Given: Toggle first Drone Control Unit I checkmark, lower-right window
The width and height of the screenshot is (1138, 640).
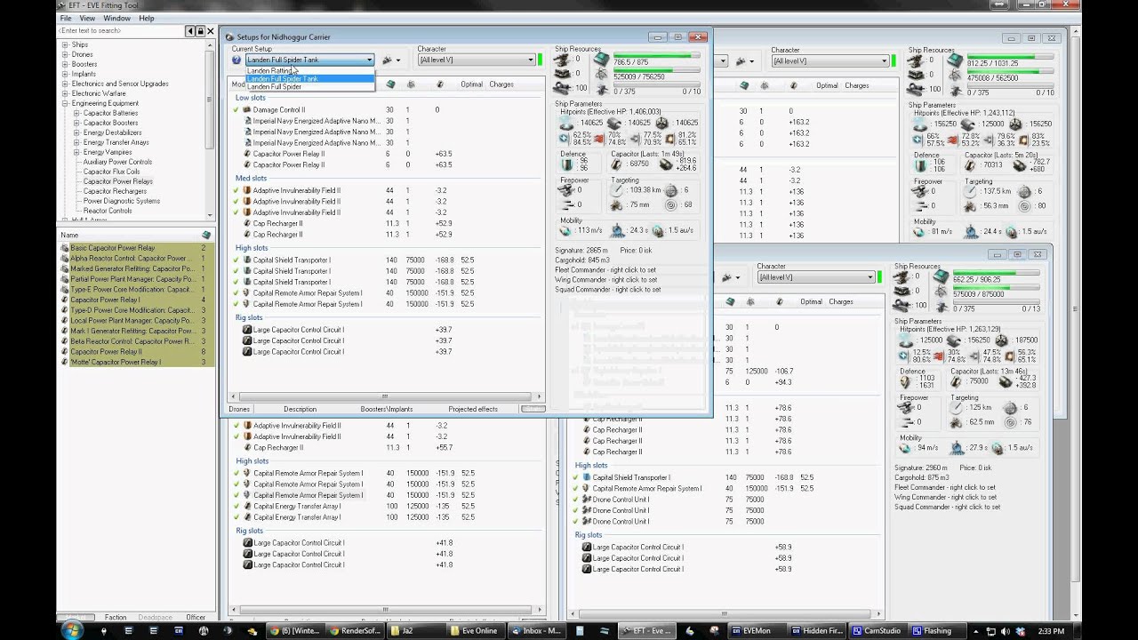Looking at the screenshot, I should (x=576, y=500).
